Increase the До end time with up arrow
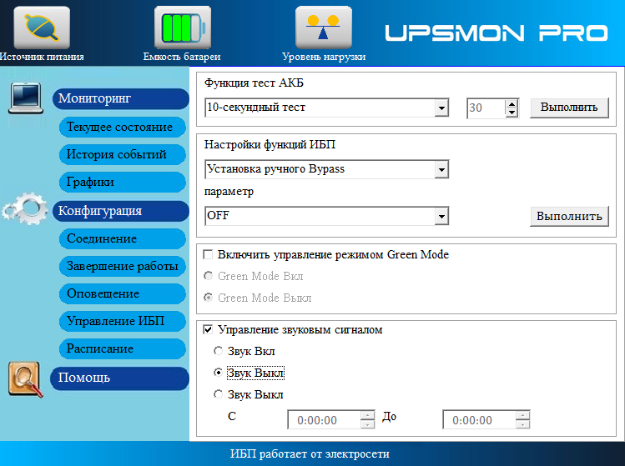 pyautogui.click(x=522, y=416)
